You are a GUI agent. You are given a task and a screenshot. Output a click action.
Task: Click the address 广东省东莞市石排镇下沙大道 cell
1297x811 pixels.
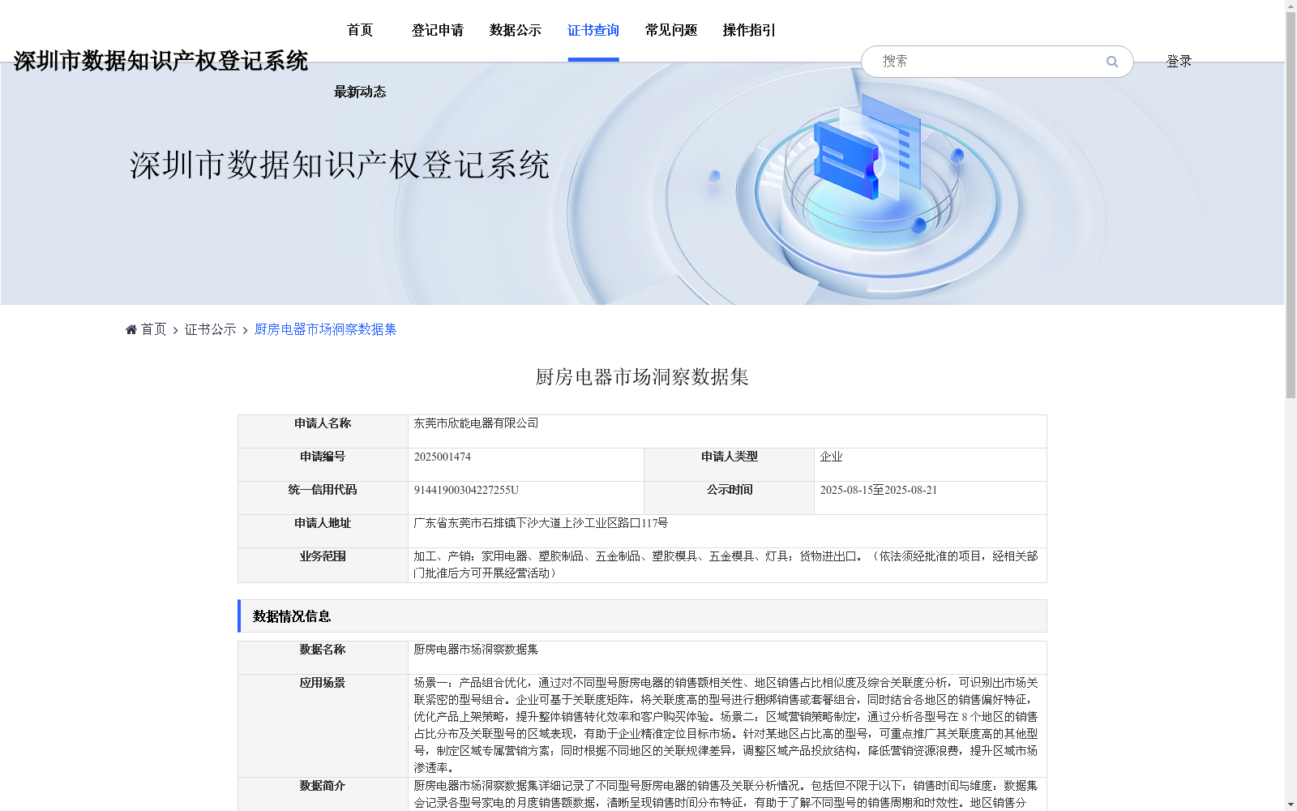pyautogui.click(x=727, y=531)
